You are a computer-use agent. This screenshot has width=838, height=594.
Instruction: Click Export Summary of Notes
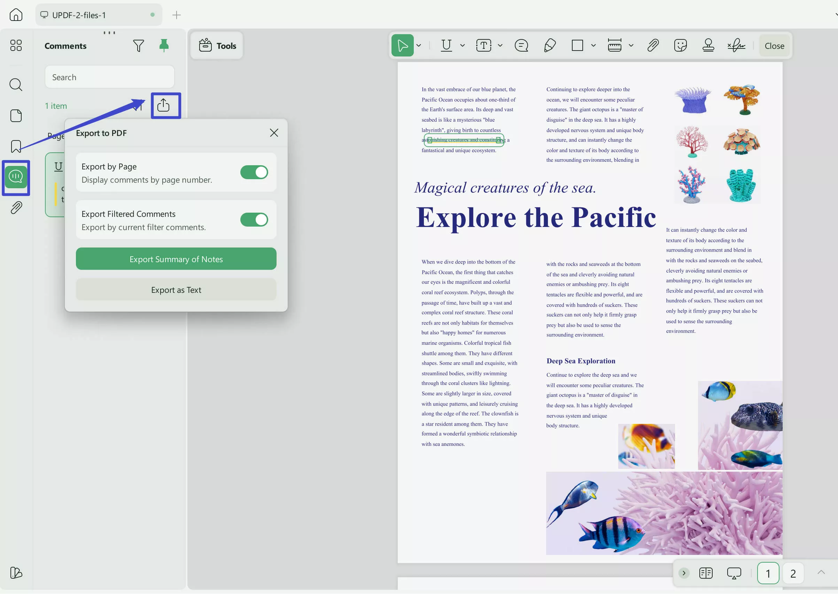pyautogui.click(x=176, y=259)
